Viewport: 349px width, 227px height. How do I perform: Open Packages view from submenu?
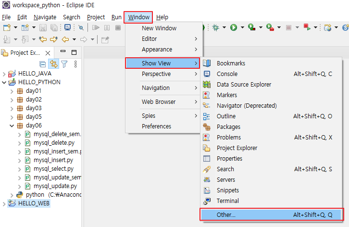point(271,127)
